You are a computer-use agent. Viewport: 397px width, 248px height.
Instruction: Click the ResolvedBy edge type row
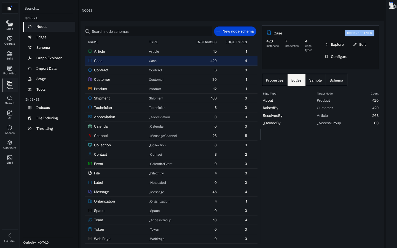click(321, 115)
